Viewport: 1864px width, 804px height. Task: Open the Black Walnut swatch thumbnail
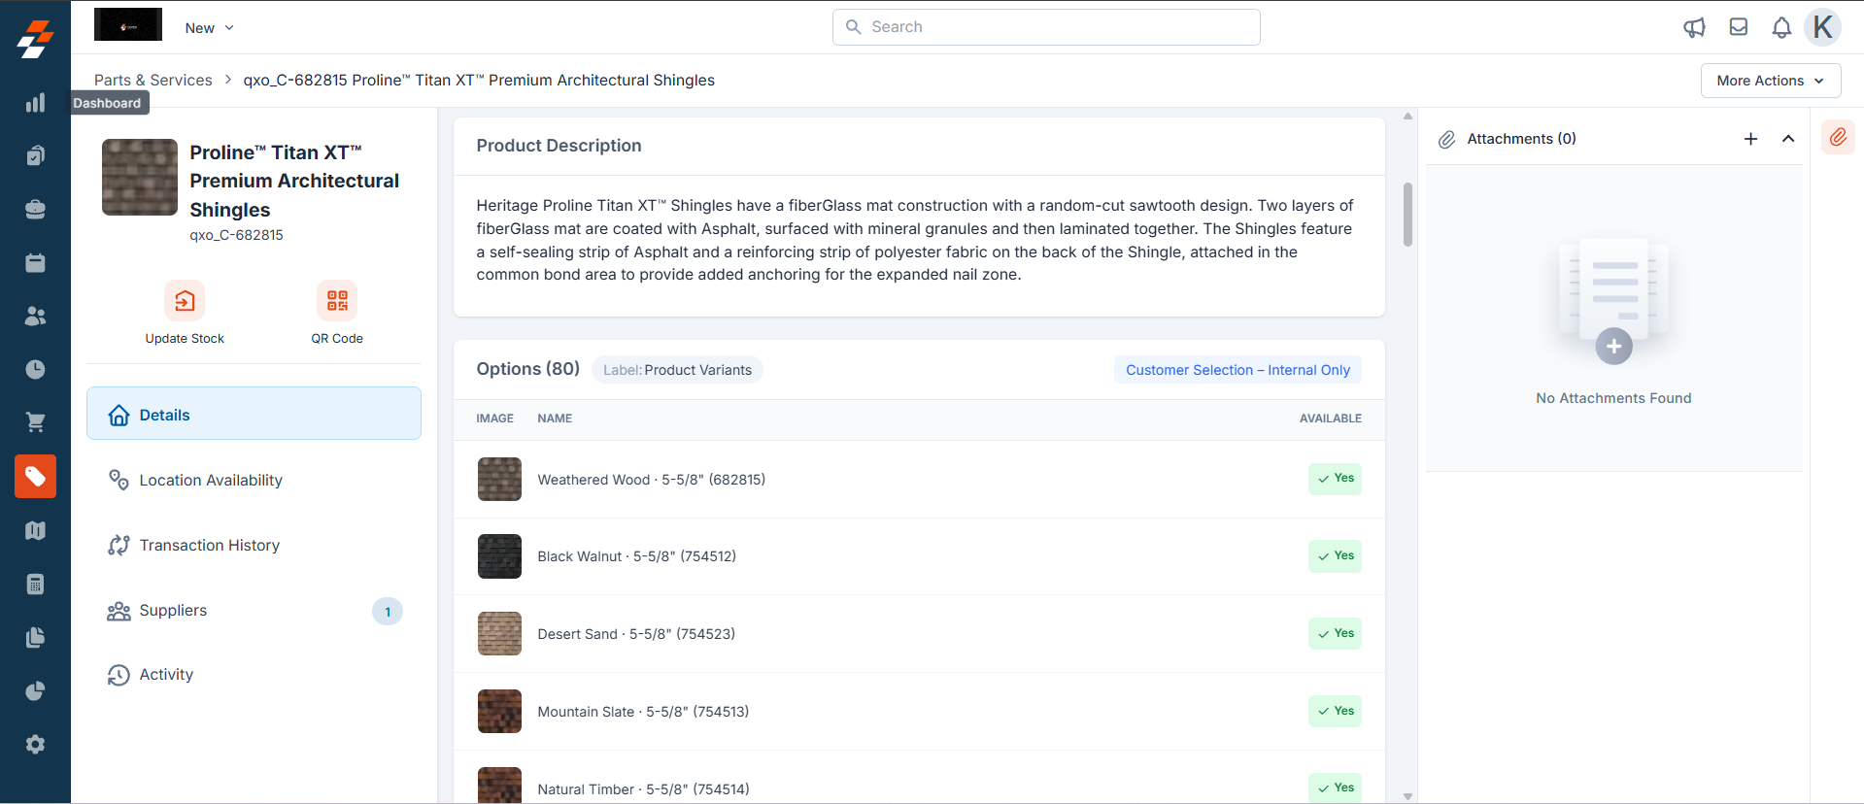click(x=499, y=556)
